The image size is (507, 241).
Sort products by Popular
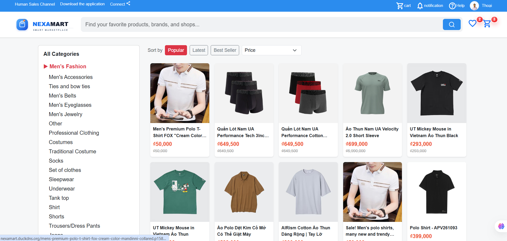click(x=176, y=50)
